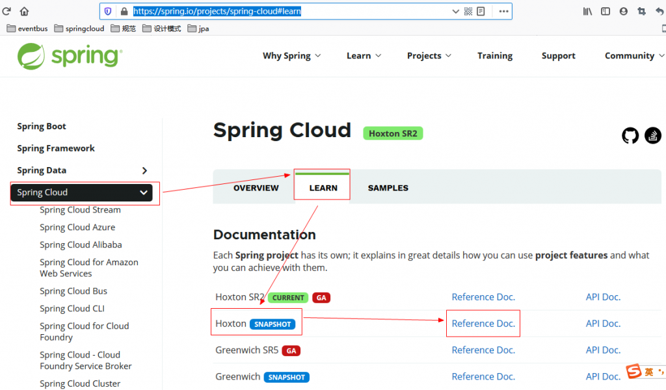This screenshot has height=390, width=666.
Task: Open the Spring Cloud GitHub repository icon
Action: click(x=629, y=135)
